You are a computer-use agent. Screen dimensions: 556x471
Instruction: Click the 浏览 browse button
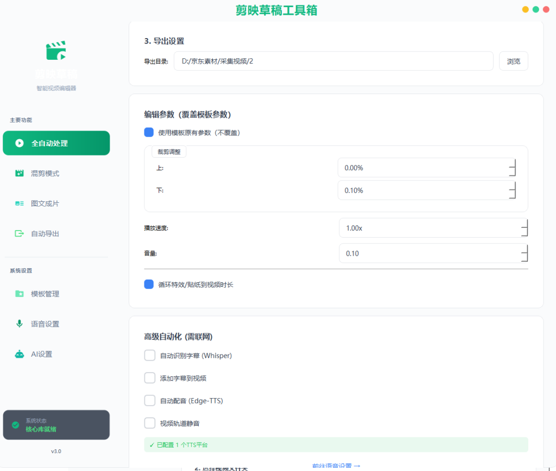pos(514,61)
